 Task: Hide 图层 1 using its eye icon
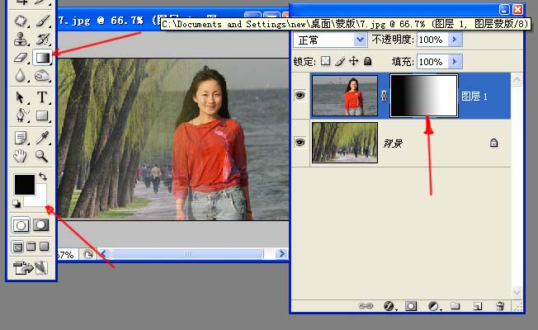tap(300, 97)
